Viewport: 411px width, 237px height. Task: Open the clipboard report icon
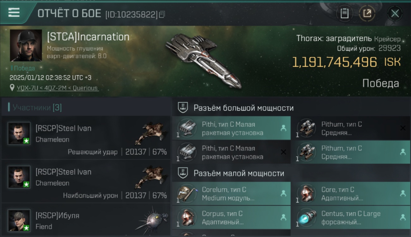click(344, 13)
